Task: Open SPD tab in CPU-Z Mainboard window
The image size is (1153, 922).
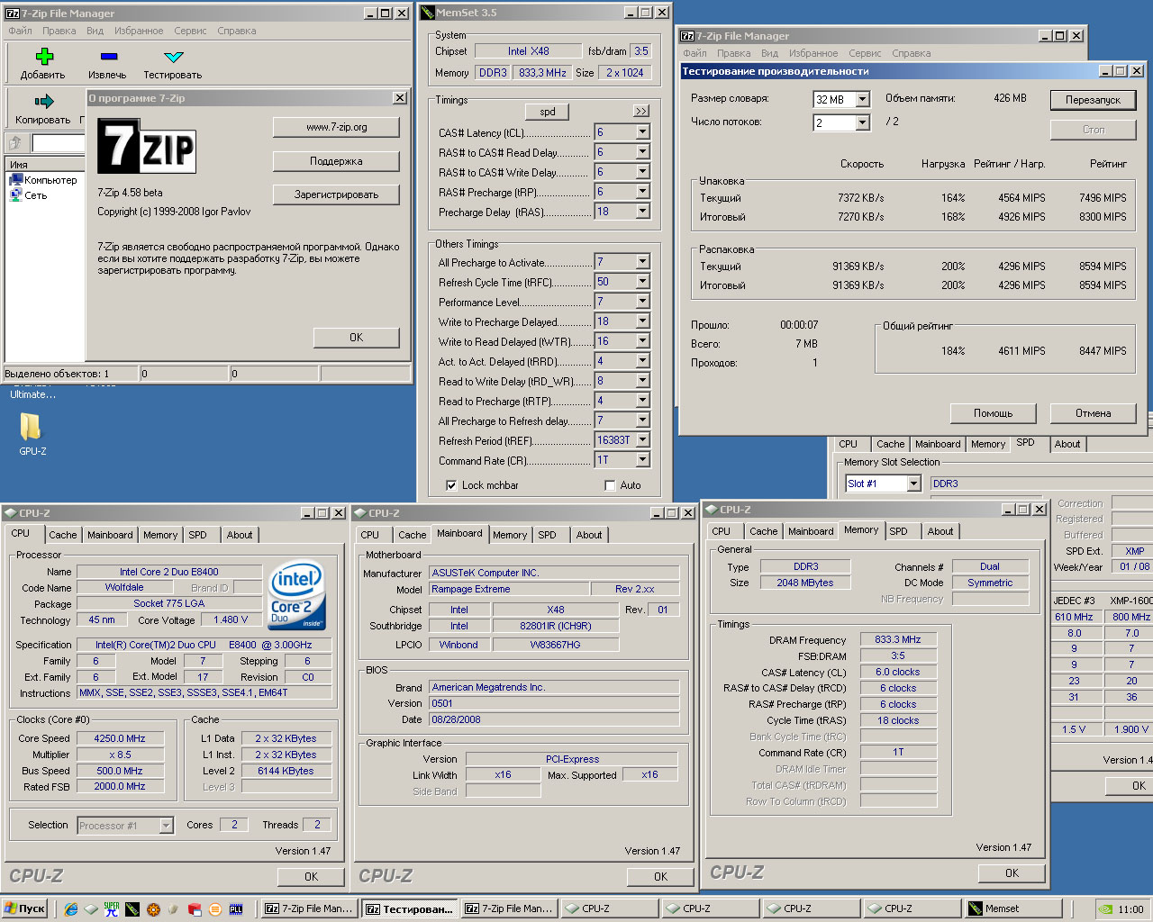Action: click(x=547, y=535)
